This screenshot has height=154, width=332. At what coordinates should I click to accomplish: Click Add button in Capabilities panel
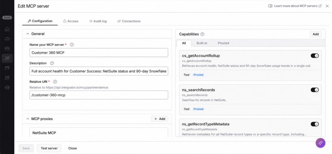tap(316, 34)
